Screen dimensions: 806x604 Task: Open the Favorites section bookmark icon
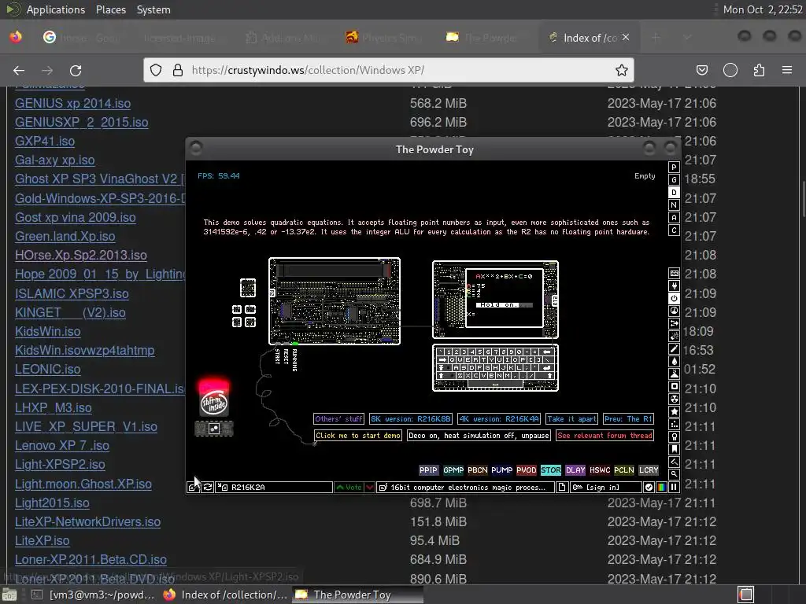coord(674,449)
